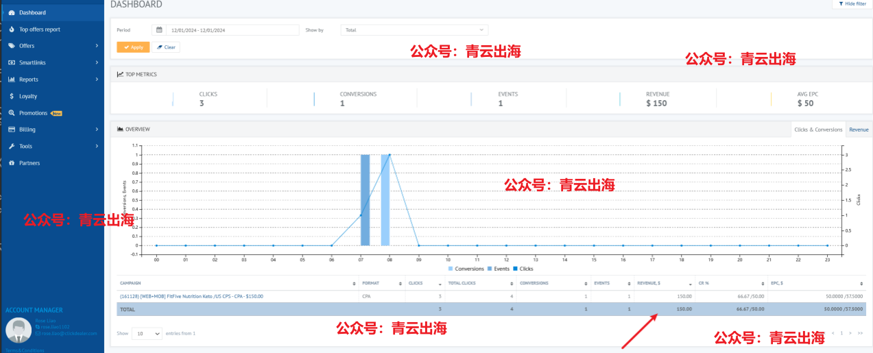The width and height of the screenshot is (873, 353).
Task: Open the Dashboard sidebar icon
Action: point(12,12)
